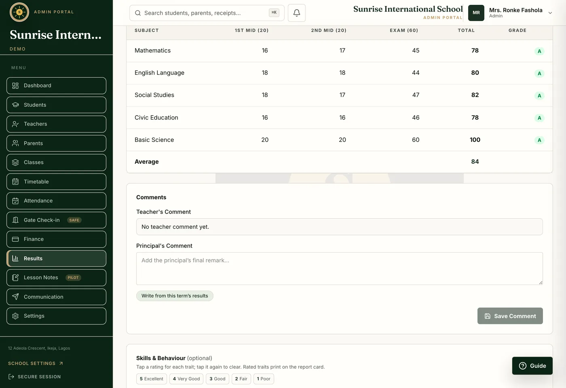The width and height of the screenshot is (566, 388).
Task: Select the 4 Very Good rating chip
Action: [x=186, y=379]
